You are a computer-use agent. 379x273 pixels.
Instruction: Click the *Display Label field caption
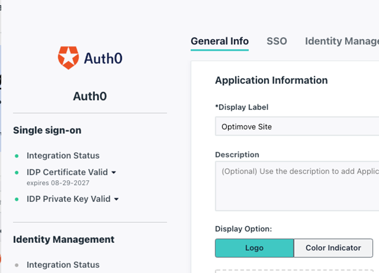pos(242,107)
